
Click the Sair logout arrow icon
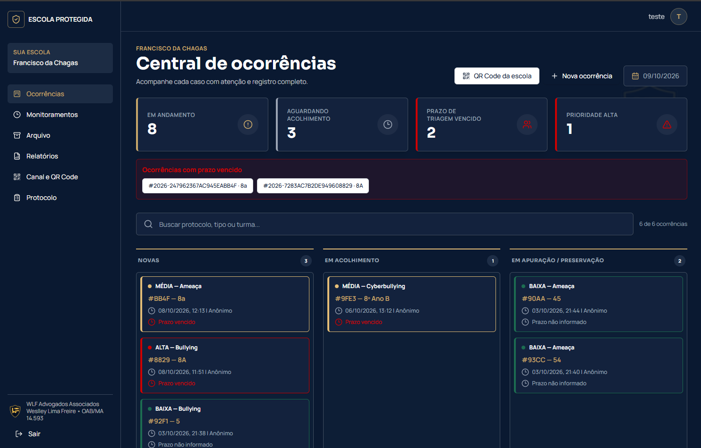click(19, 434)
